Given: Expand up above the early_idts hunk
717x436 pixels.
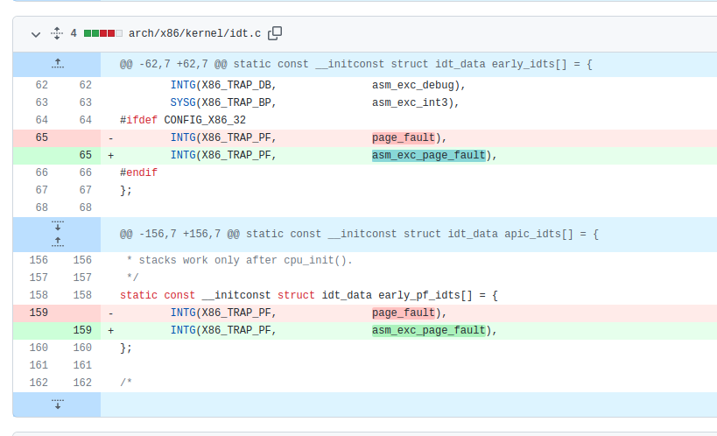Looking at the screenshot, I should pyautogui.click(x=57, y=64).
